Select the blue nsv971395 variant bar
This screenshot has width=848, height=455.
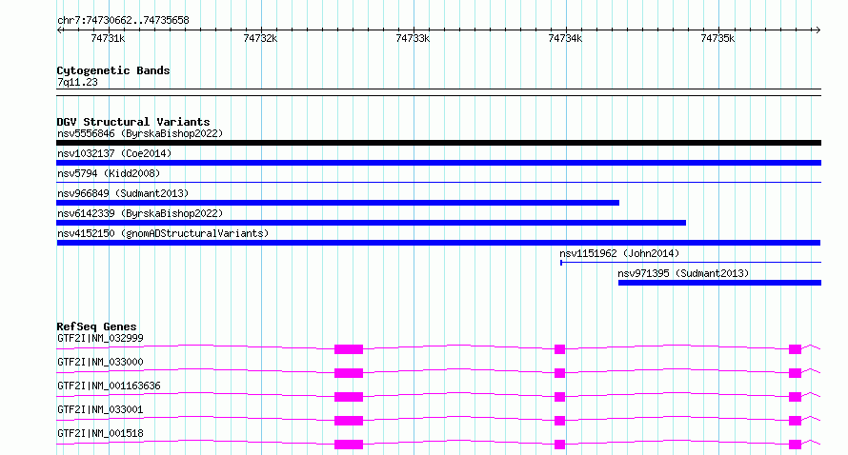[x=719, y=283]
